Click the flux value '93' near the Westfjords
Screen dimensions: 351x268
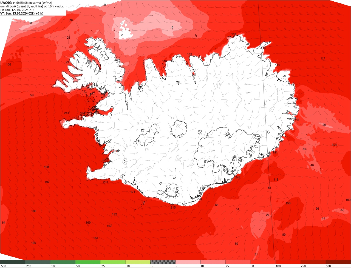pos(67,62)
